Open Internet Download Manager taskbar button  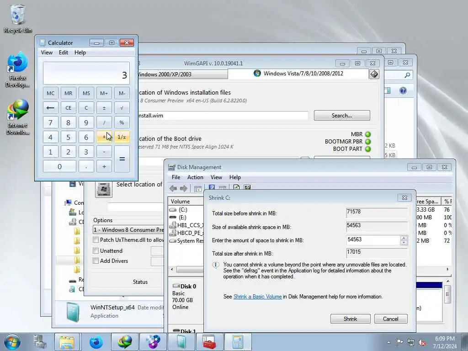coord(124,342)
